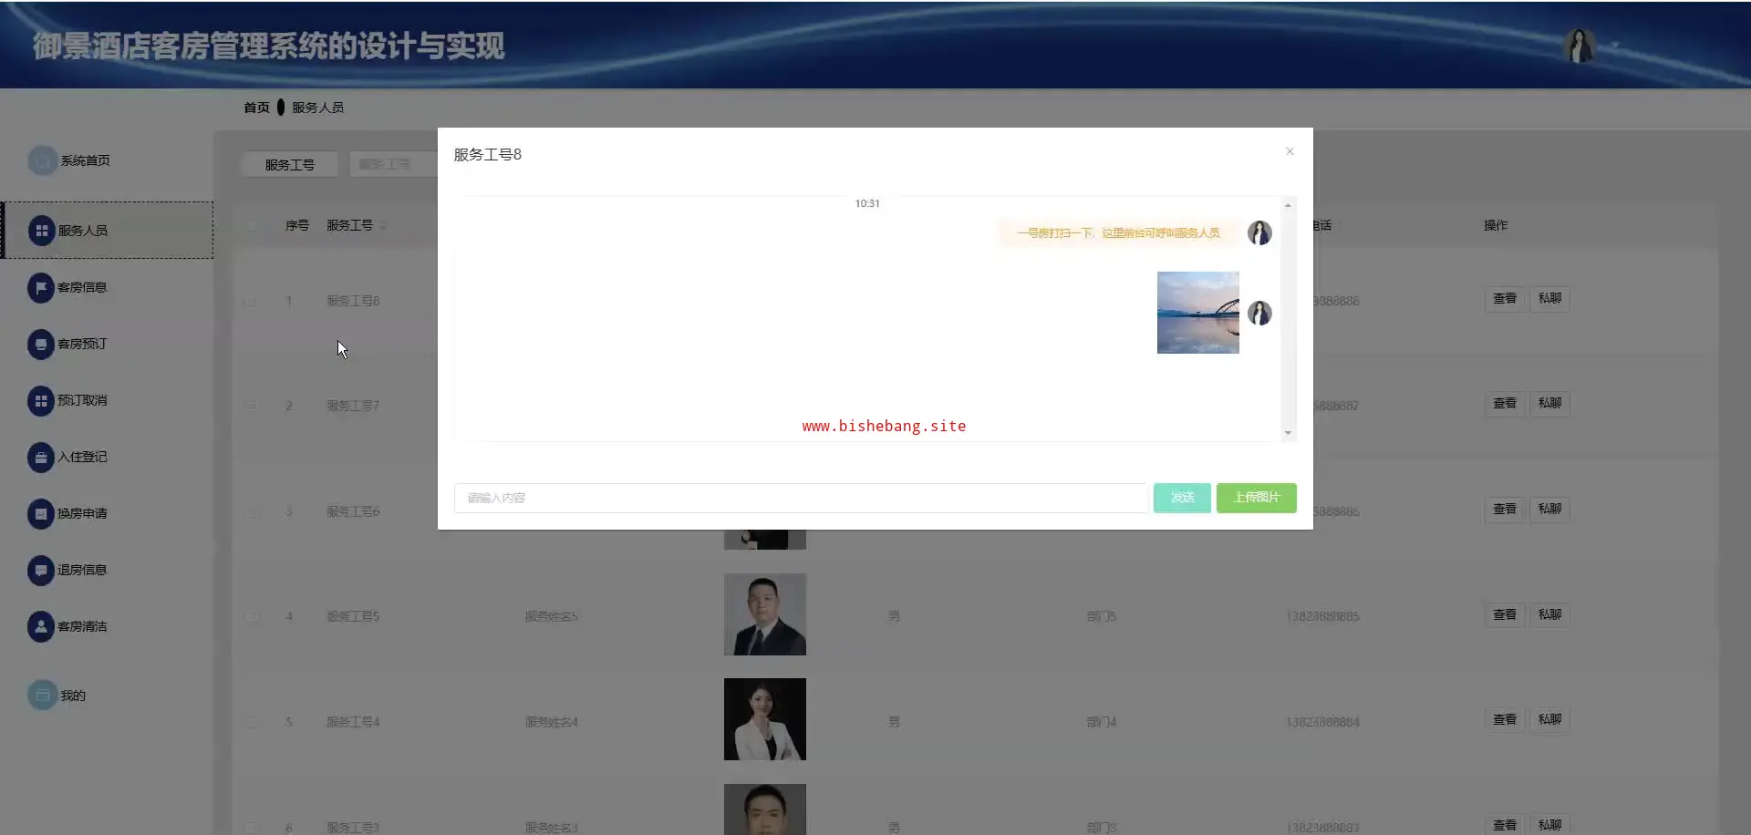Open 客房信息 menu item
Viewport: 1751px width, 835px height.
pyautogui.click(x=107, y=287)
